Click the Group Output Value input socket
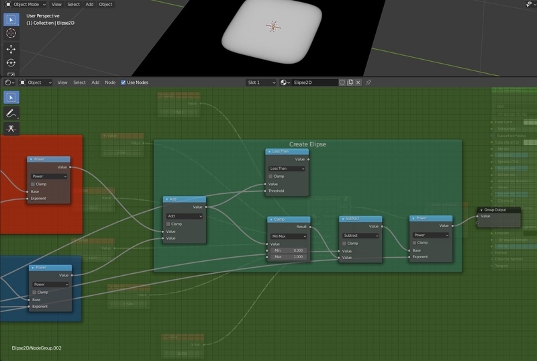Screen dimensions: 537x361 coord(477,216)
